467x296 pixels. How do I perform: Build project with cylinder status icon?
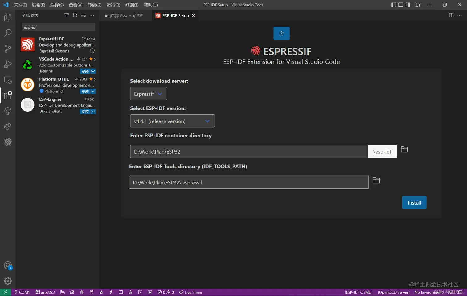[x=91, y=292]
